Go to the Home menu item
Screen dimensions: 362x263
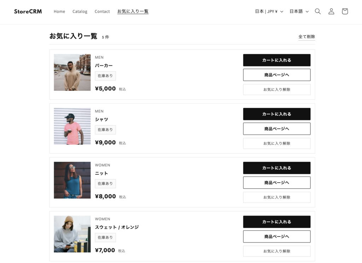[x=59, y=11]
